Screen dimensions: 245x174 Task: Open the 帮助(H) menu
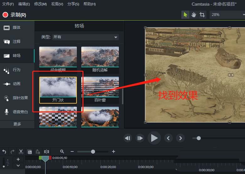point(89,4)
